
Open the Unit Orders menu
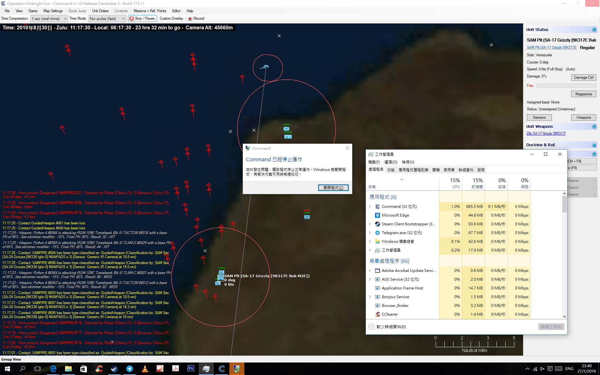pos(100,11)
